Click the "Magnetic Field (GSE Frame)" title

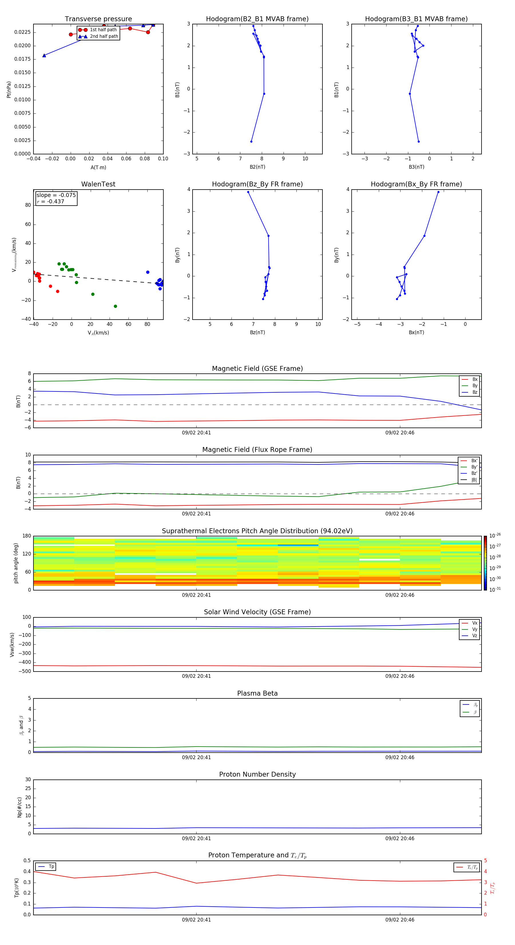click(x=257, y=369)
